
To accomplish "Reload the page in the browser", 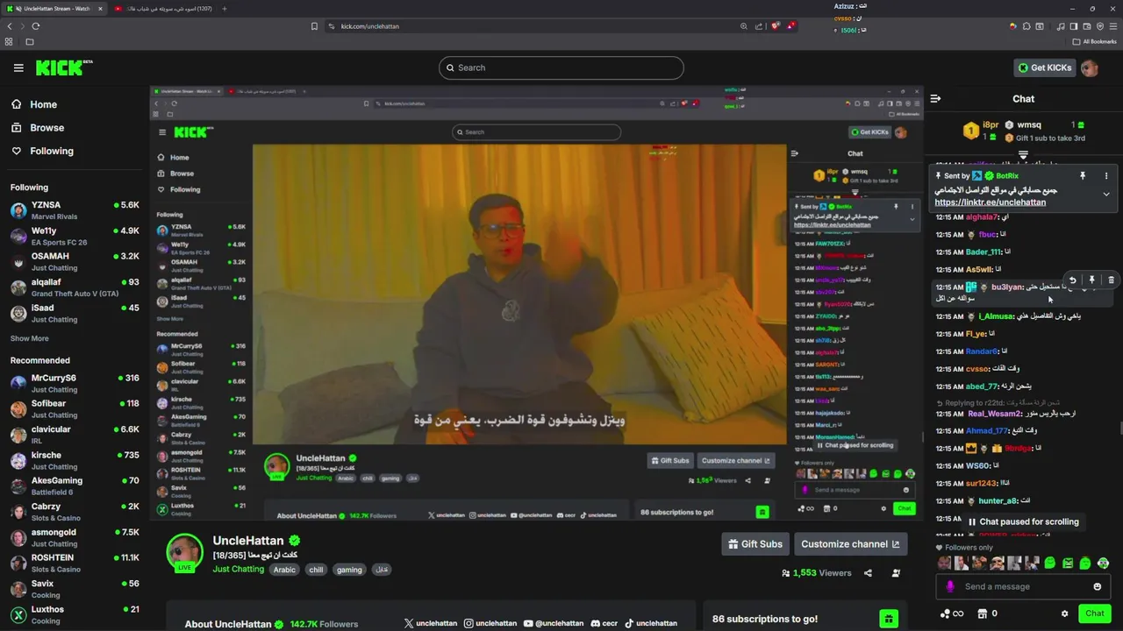I will pos(35,26).
